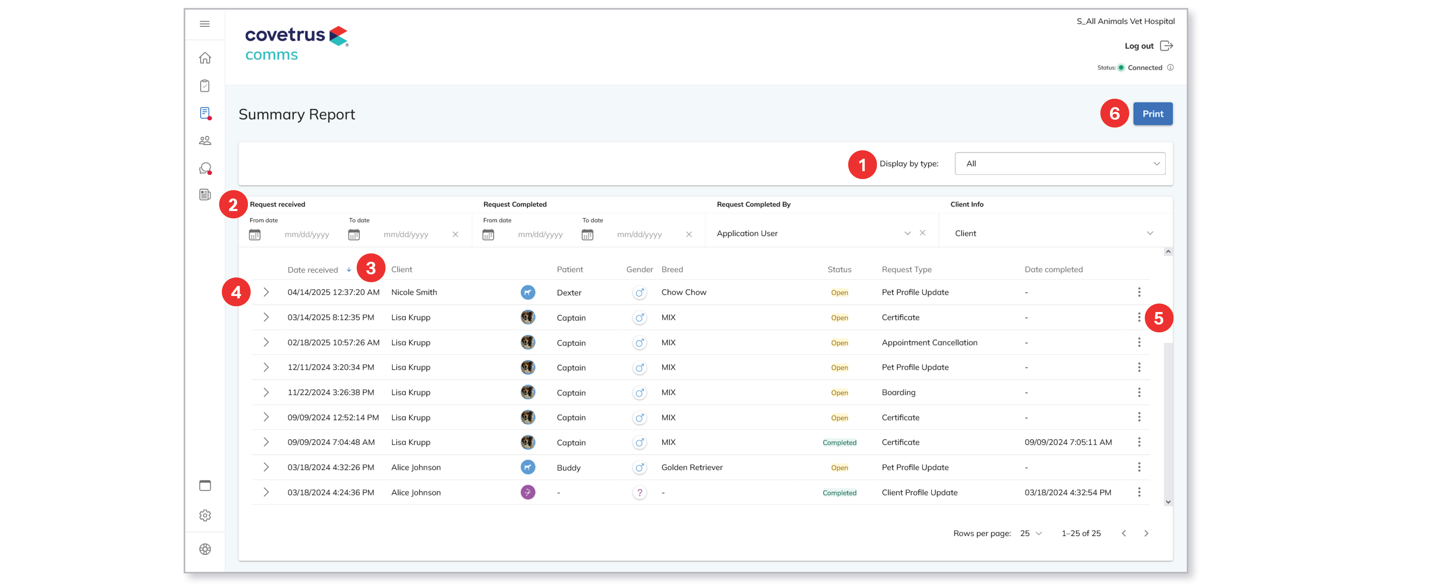
Task: Open the Home sidebar icon
Action: 205,58
